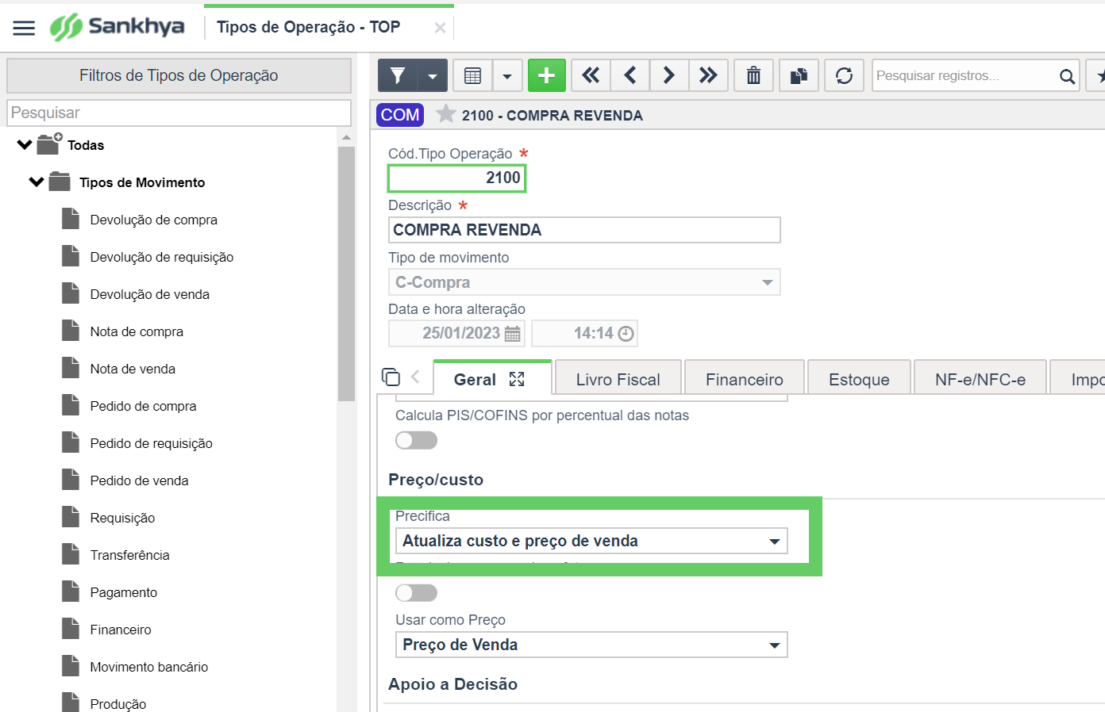This screenshot has width=1105, height=712.
Task: Go to the last record
Action: [x=708, y=75]
